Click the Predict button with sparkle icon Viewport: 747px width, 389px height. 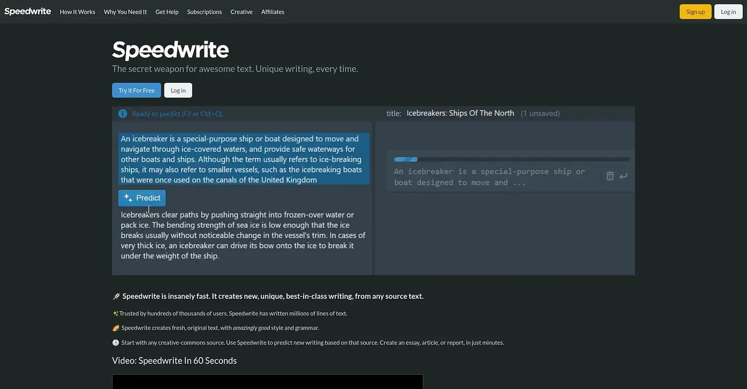(142, 198)
